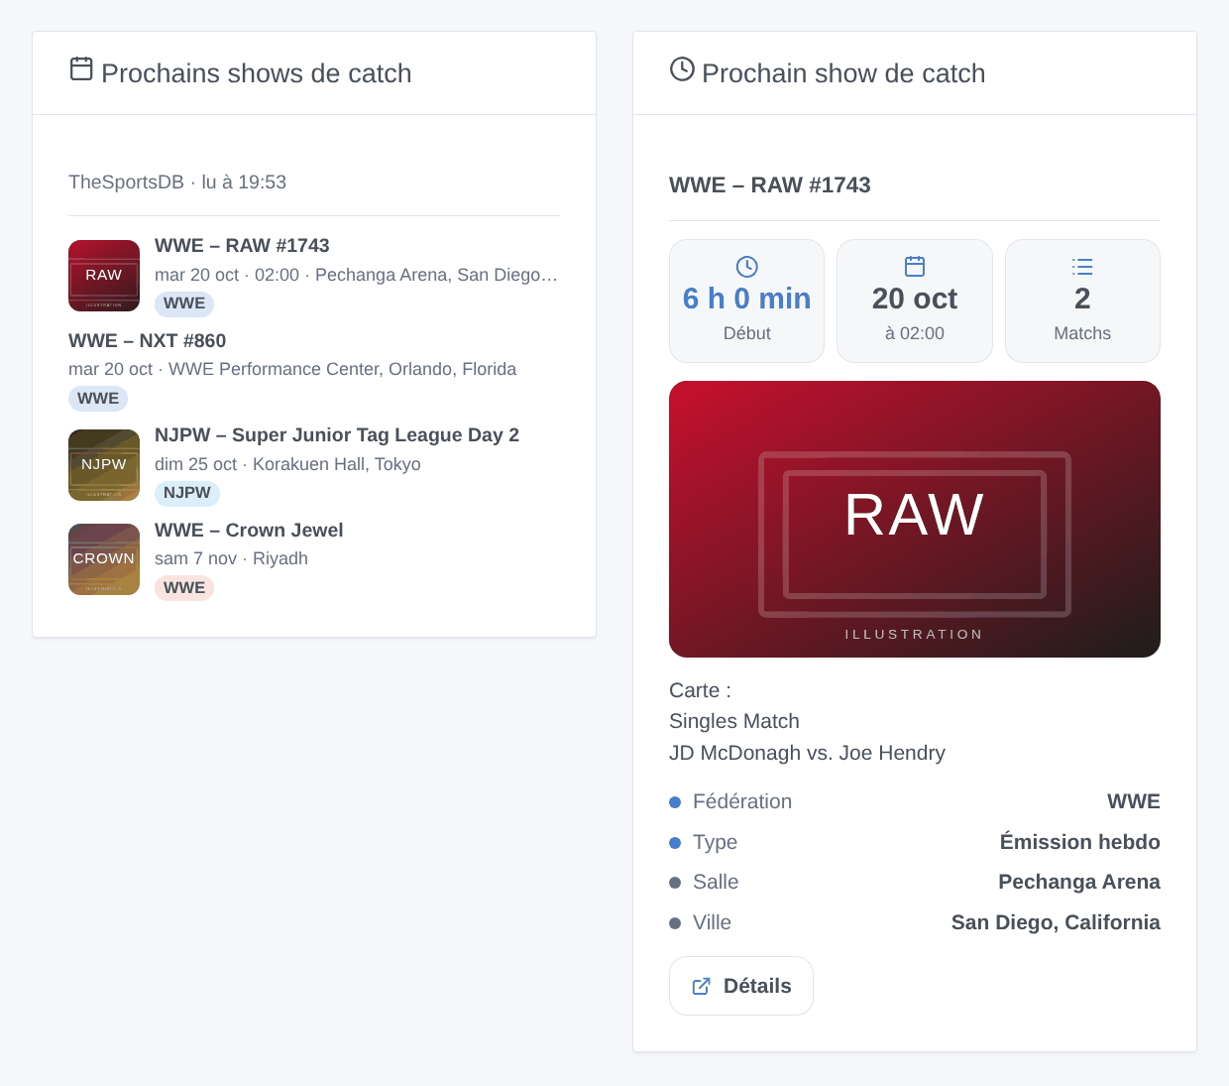Click the external link icon in Détails button
Viewport: 1229px width, 1086px height.
[x=701, y=986]
